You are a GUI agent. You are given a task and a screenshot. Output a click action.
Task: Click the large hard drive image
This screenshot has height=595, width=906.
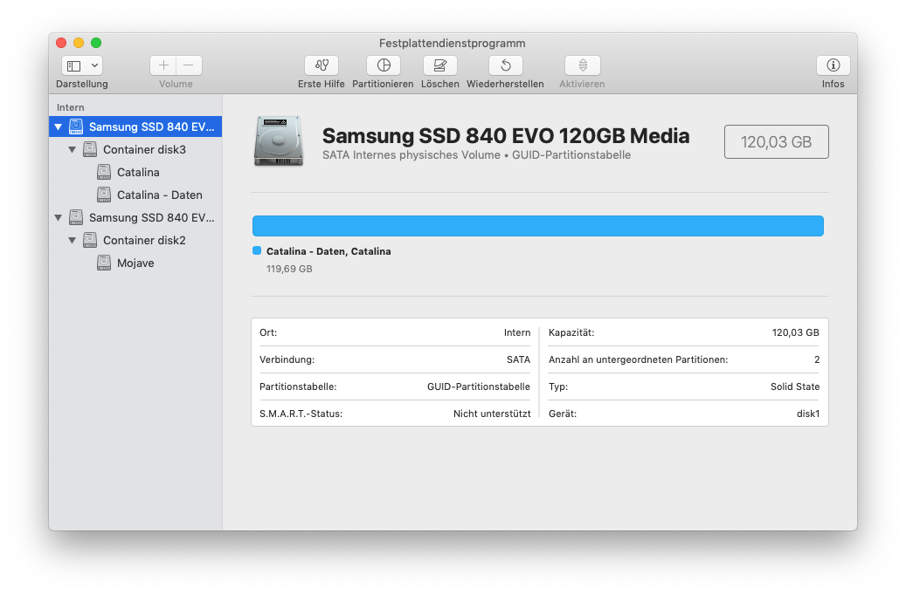(x=279, y=141)
